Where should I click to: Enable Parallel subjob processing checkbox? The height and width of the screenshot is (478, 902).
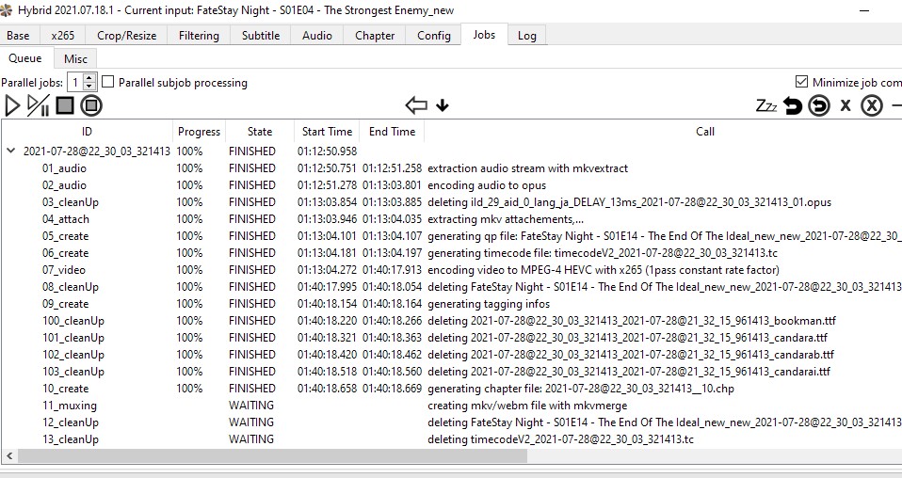[x=107, y=82]
